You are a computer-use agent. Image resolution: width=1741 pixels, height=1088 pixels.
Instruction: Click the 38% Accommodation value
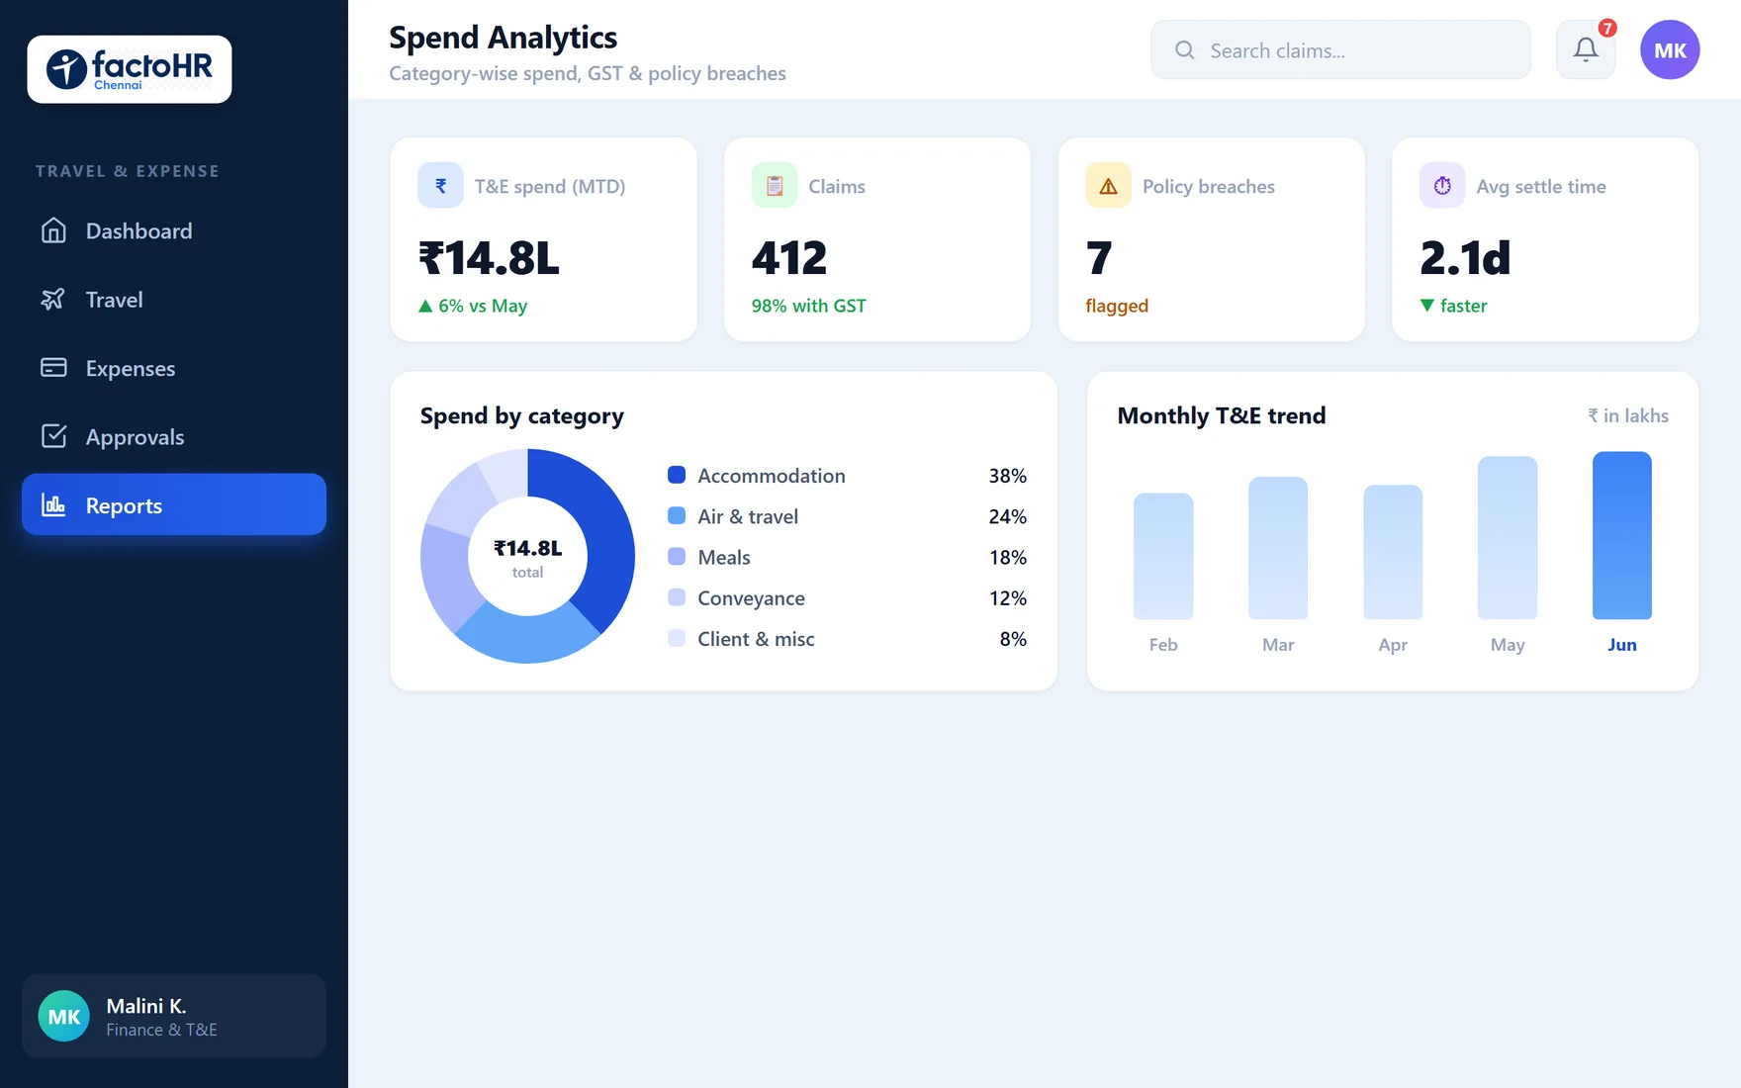click(x=1008, y=476)
